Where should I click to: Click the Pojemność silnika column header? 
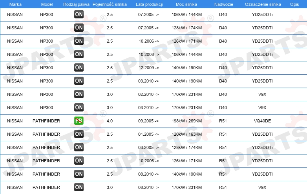110,4
